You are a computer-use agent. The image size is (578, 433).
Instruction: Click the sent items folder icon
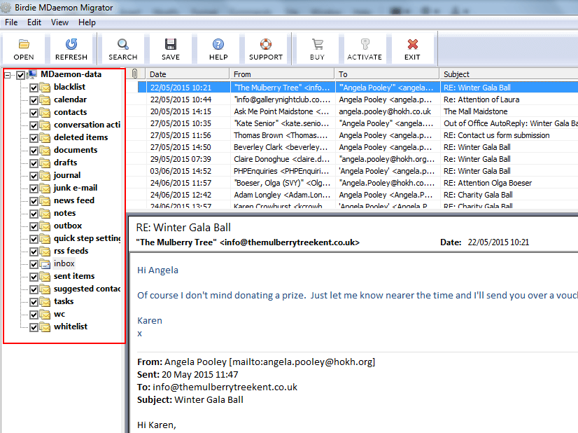coord(45,277)
